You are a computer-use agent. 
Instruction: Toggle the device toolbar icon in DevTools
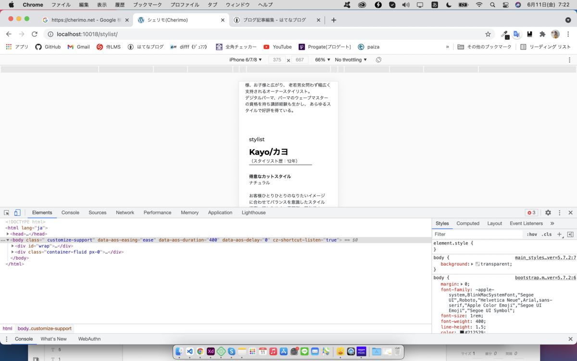[x=17, y=213]
